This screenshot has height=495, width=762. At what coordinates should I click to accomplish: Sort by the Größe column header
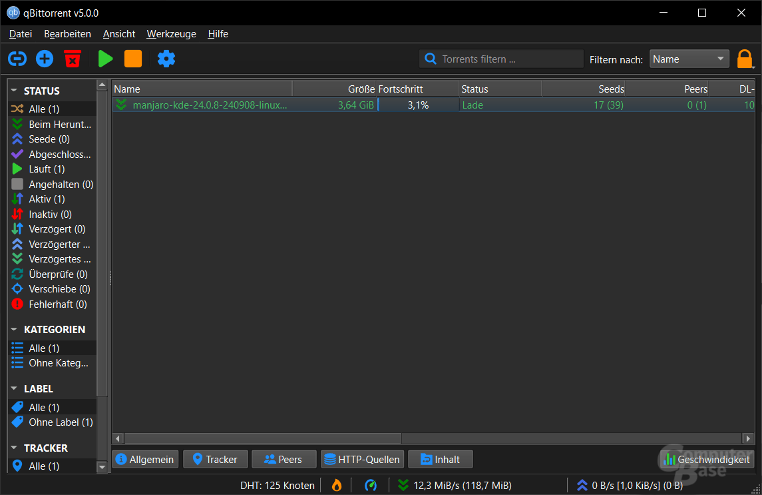point(334,89)
